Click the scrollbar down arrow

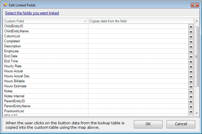(197, 113)
